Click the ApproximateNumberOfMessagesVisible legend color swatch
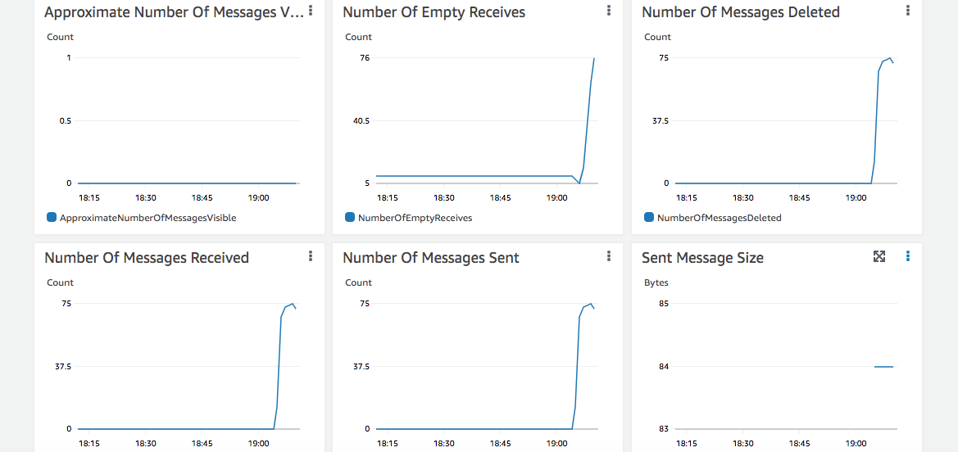The image size is (958, 452). (x=52, y=218)
